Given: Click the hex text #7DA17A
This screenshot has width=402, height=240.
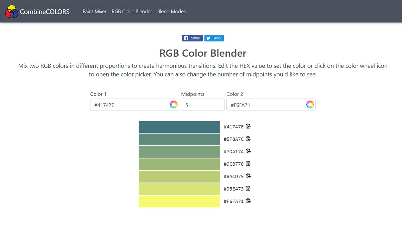Looking at the screenshot, I should [234, 152].
